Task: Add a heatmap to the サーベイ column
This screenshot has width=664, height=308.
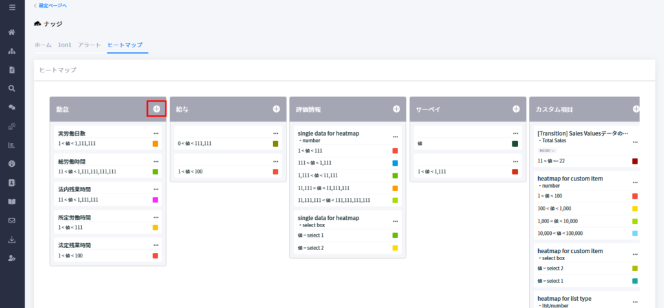Action: click(516, 109)
